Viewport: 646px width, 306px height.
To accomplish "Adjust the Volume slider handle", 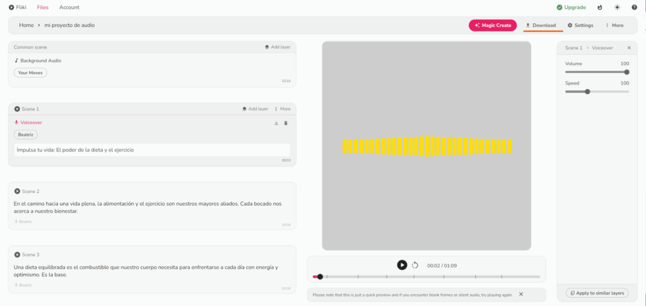I will (626, 72).
